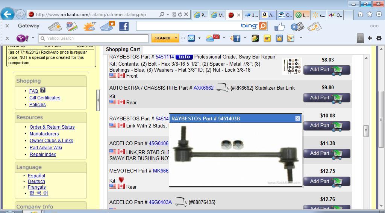The image size is (385, 213).
Task: Open the browser Tools gear icon
Action: tap(379, 14)
